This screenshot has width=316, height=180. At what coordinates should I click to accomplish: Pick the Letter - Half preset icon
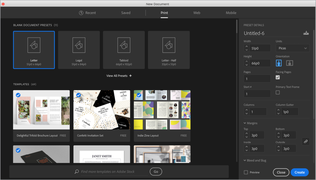tap(169, 45)
